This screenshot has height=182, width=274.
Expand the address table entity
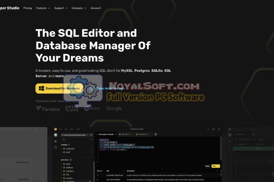(62, 168)
